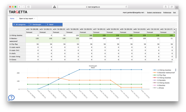Open the help chat bubble icon
This screenshot has width=186, height=112.
coord(11,98)
